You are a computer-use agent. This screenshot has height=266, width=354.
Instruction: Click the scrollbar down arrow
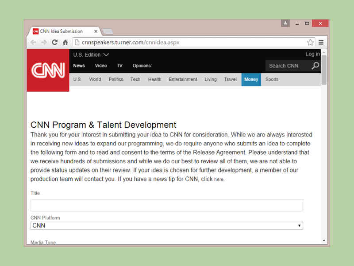click(324, 240)
